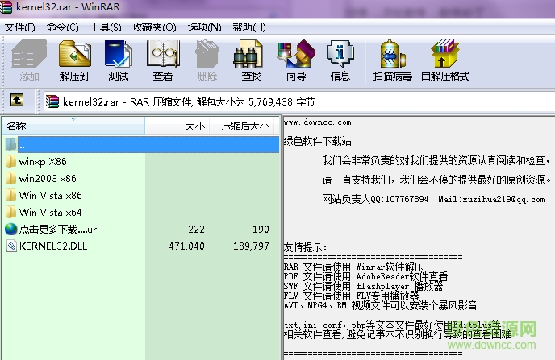The height and width of the screenshot is (360, 555).
Task: Start Virus Scan (扫描病毒) tool
Action: point(392,54)
